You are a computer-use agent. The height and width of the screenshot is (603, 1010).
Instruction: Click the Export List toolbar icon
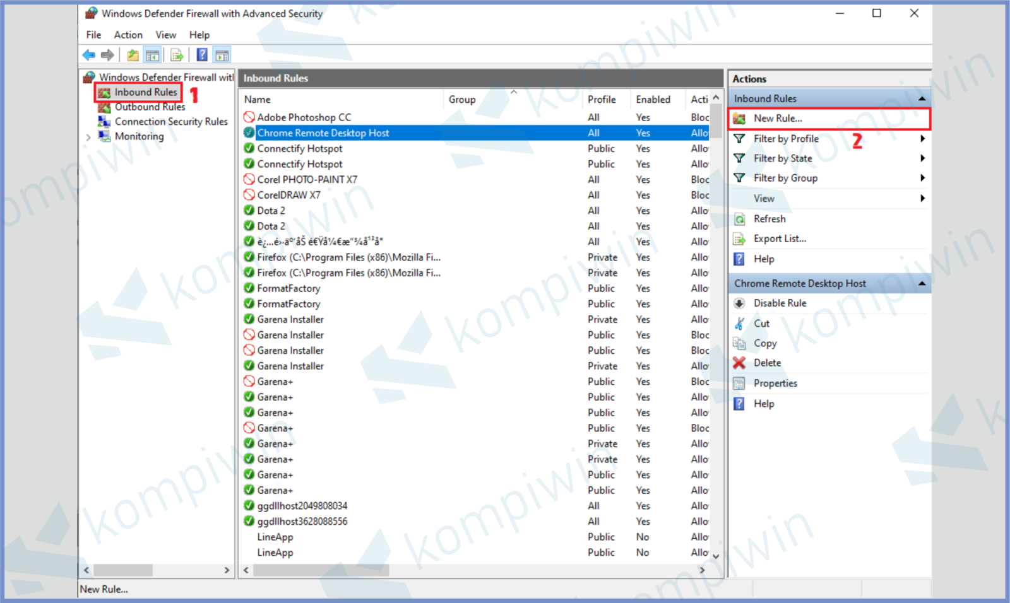[x=177, y=56]
